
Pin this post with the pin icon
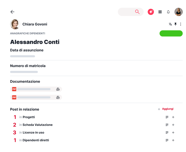click(175, 24)
